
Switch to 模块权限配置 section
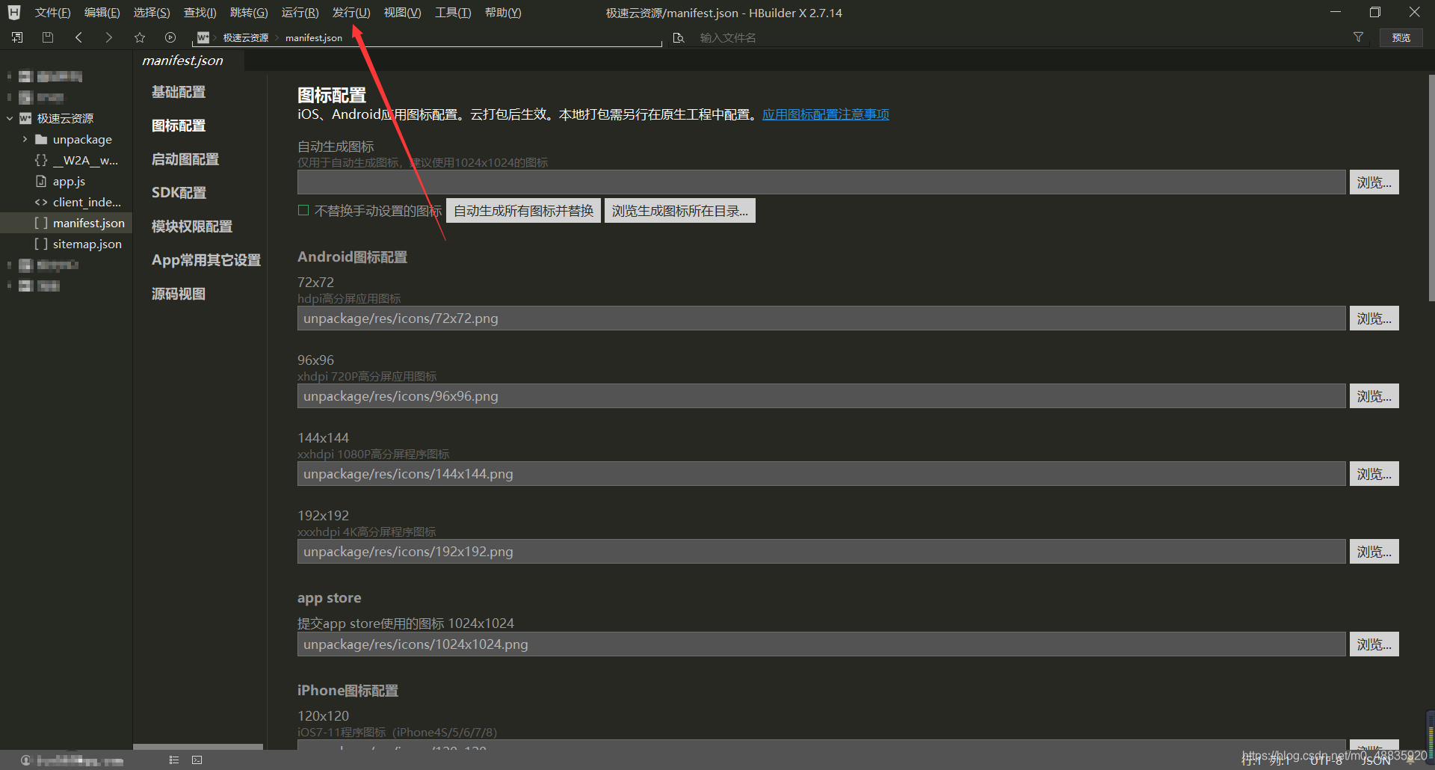(192, 227)
